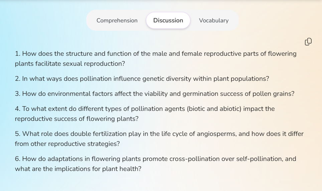Open the Vocabulary tab

click(x=213, y=20)
